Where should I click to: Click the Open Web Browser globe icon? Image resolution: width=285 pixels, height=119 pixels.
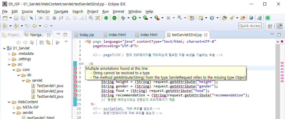pyautogui.click(x=251, y=18)
